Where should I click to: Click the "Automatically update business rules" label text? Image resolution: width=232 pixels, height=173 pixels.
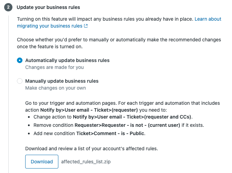67,60
